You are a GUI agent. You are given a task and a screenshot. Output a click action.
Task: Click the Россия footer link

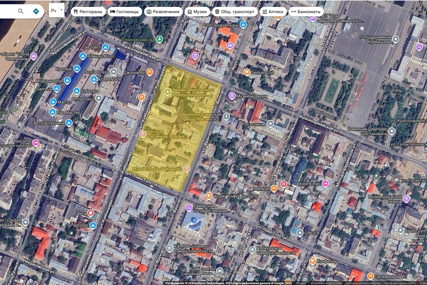pyautogui.click(x=301, y=283)
